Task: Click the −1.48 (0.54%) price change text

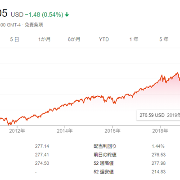Action: [x=44, y=15]
